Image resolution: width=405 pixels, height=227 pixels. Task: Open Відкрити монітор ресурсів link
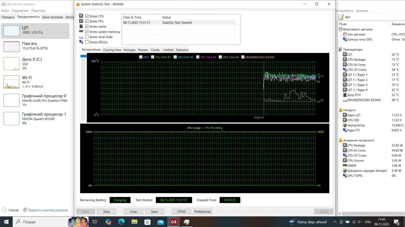coord(48,210)
